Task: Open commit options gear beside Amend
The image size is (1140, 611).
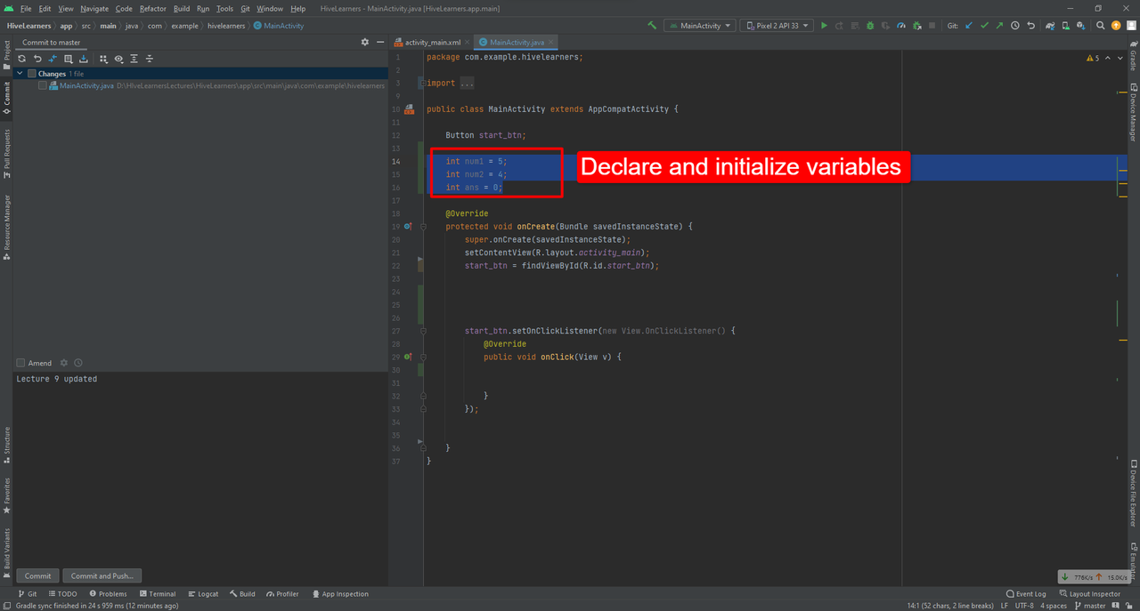Action: pos(63,363)
